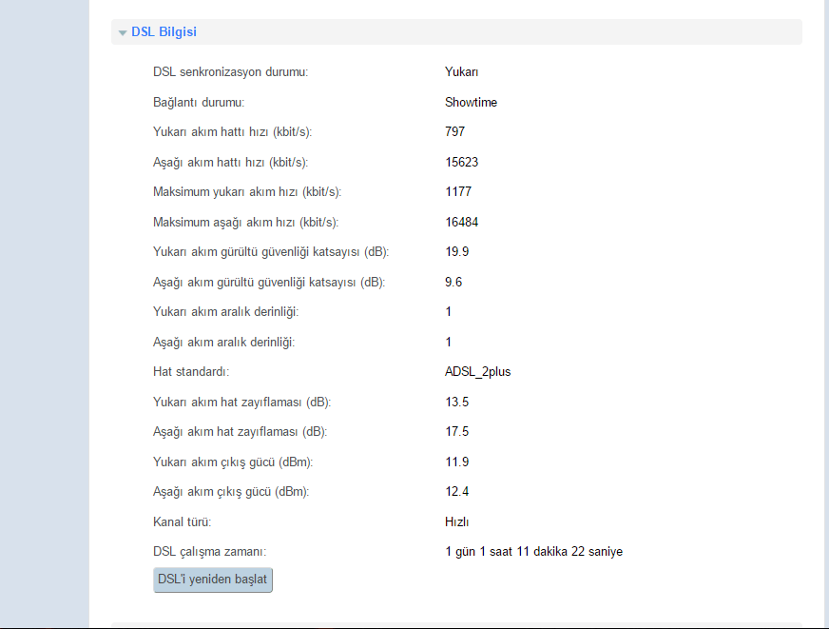The image size is (829, 629).
Task: Click the DSL Bilgisi heading
Action: click(164, 32)
